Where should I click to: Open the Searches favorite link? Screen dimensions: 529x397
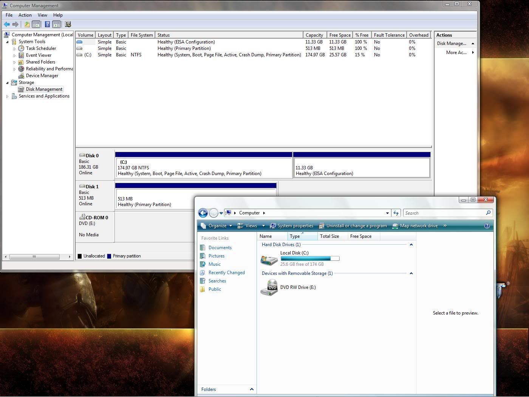click(x=217, y=281)
